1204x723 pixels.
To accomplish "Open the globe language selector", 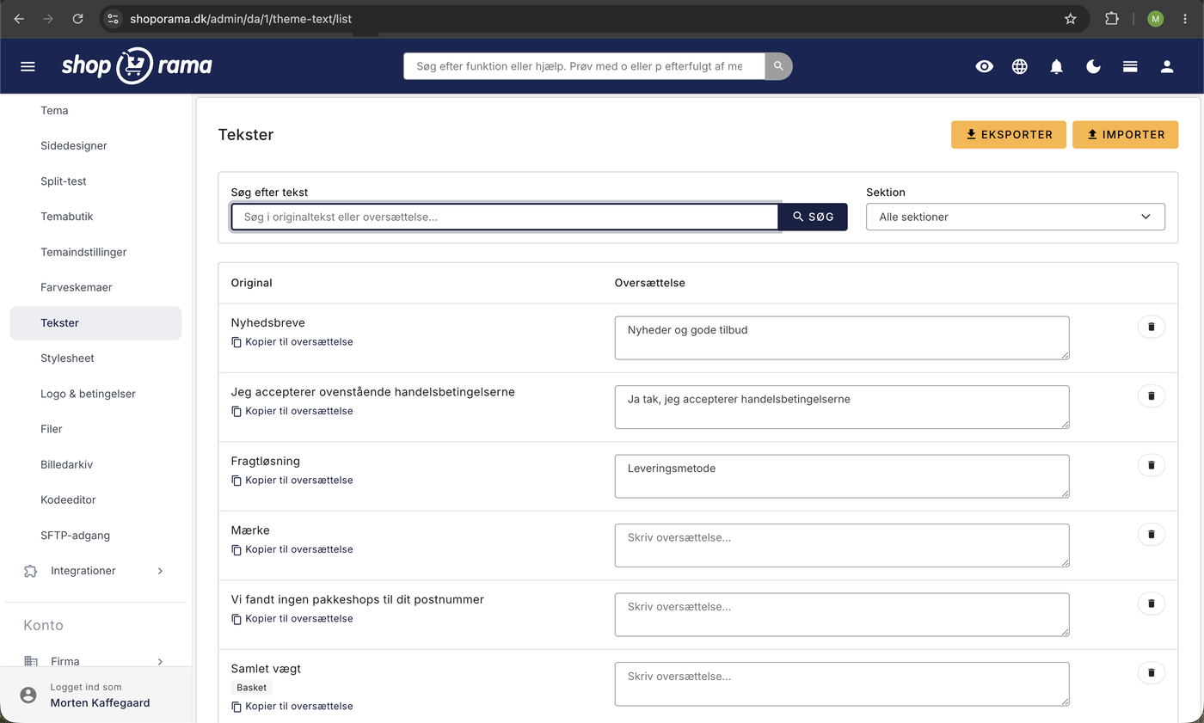I will coord(1020,66).
